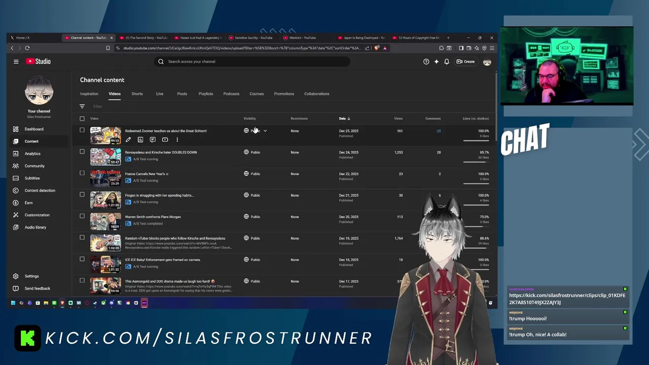Switch to the Collaborations tab
Screen dimensions: 649x365
click(317, 94)
